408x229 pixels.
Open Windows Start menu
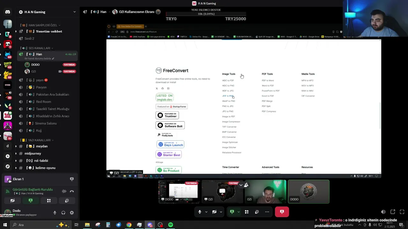[x=5, y=225]
